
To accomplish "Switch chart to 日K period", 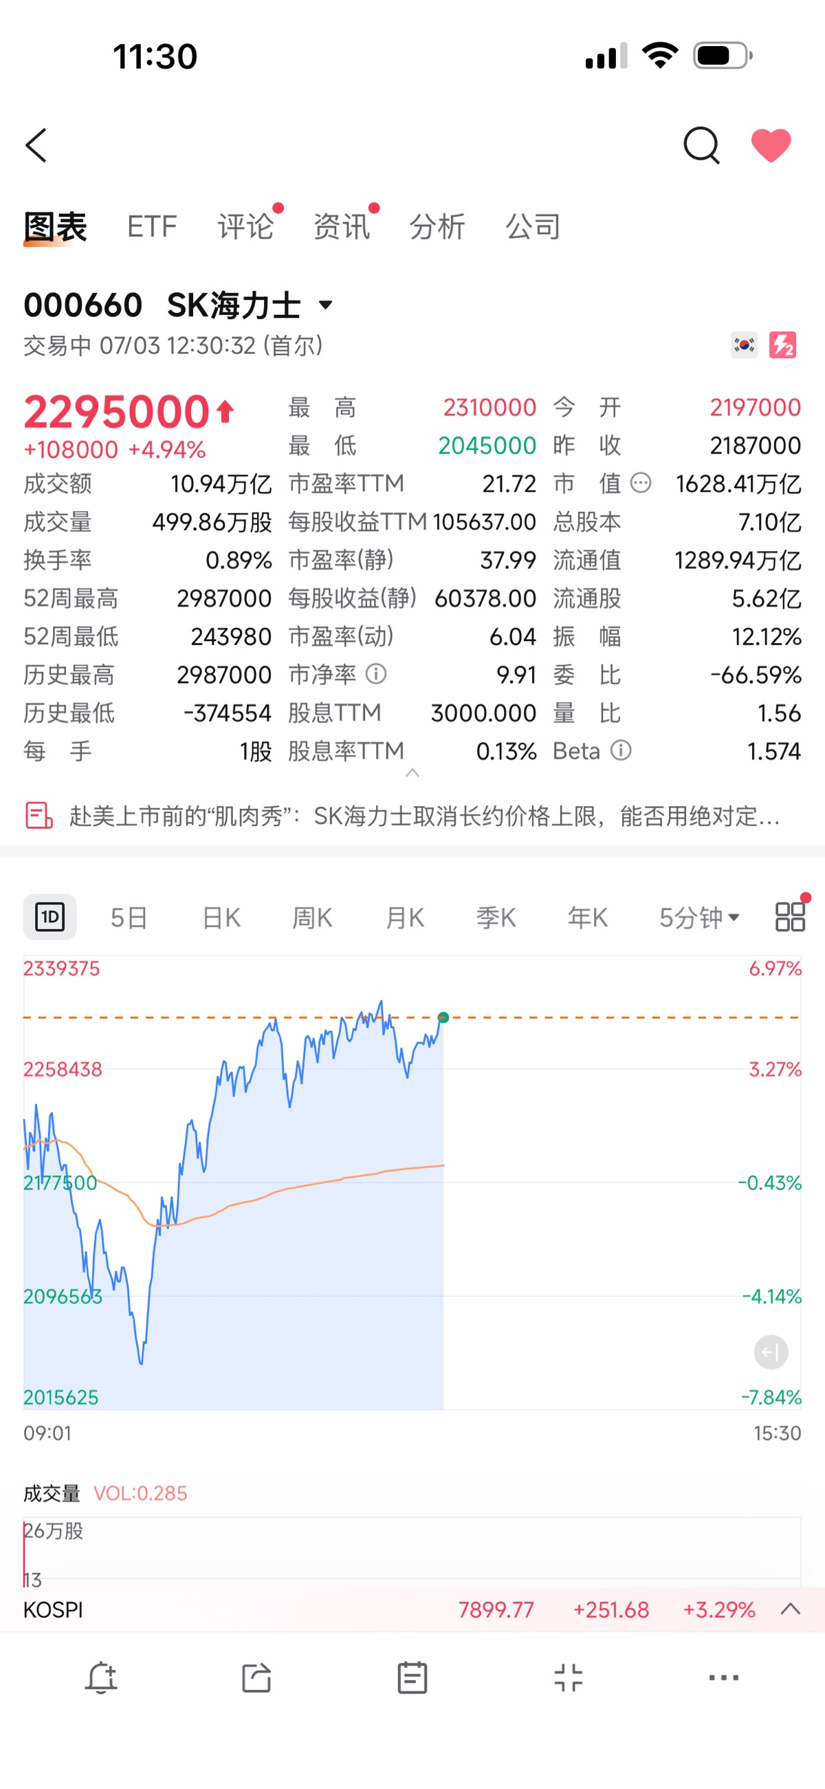I will click(221, 918).
